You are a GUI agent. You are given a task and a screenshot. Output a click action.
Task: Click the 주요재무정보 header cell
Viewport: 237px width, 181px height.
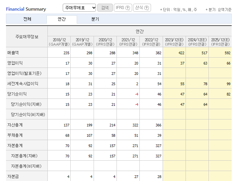point(27,37)
